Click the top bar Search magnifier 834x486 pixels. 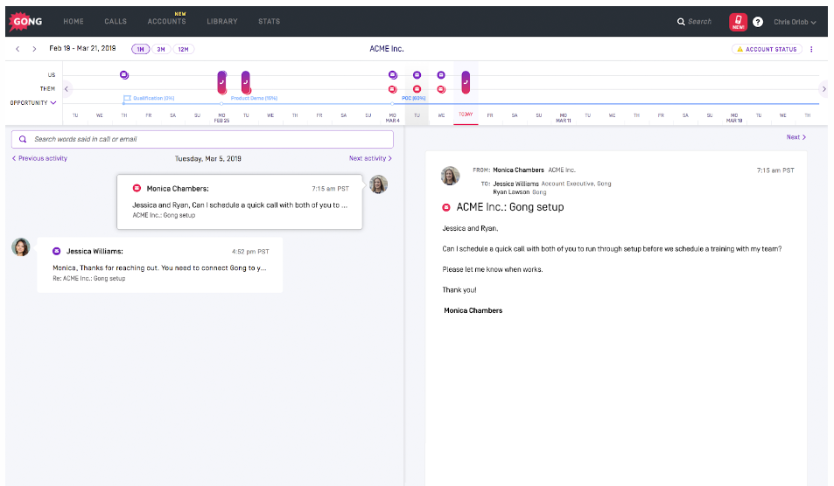(681, 22)
